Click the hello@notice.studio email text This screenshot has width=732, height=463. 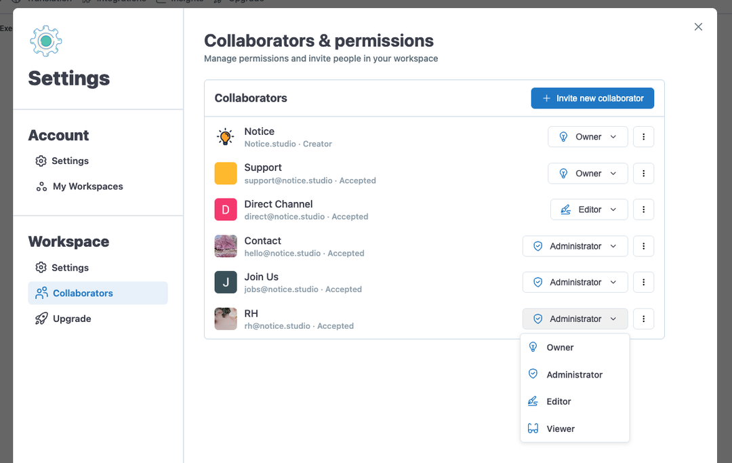click(x=283, y=254)
